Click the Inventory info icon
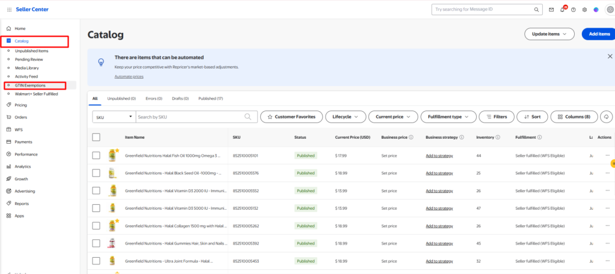The image size is (615, 274). 498,138
